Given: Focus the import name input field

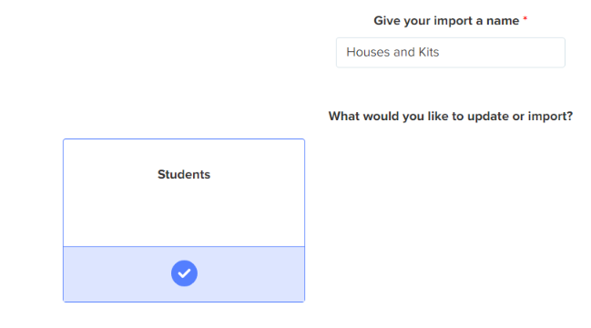Looking at the screenshot, I should pyautogui.click(x=451, y=53).
